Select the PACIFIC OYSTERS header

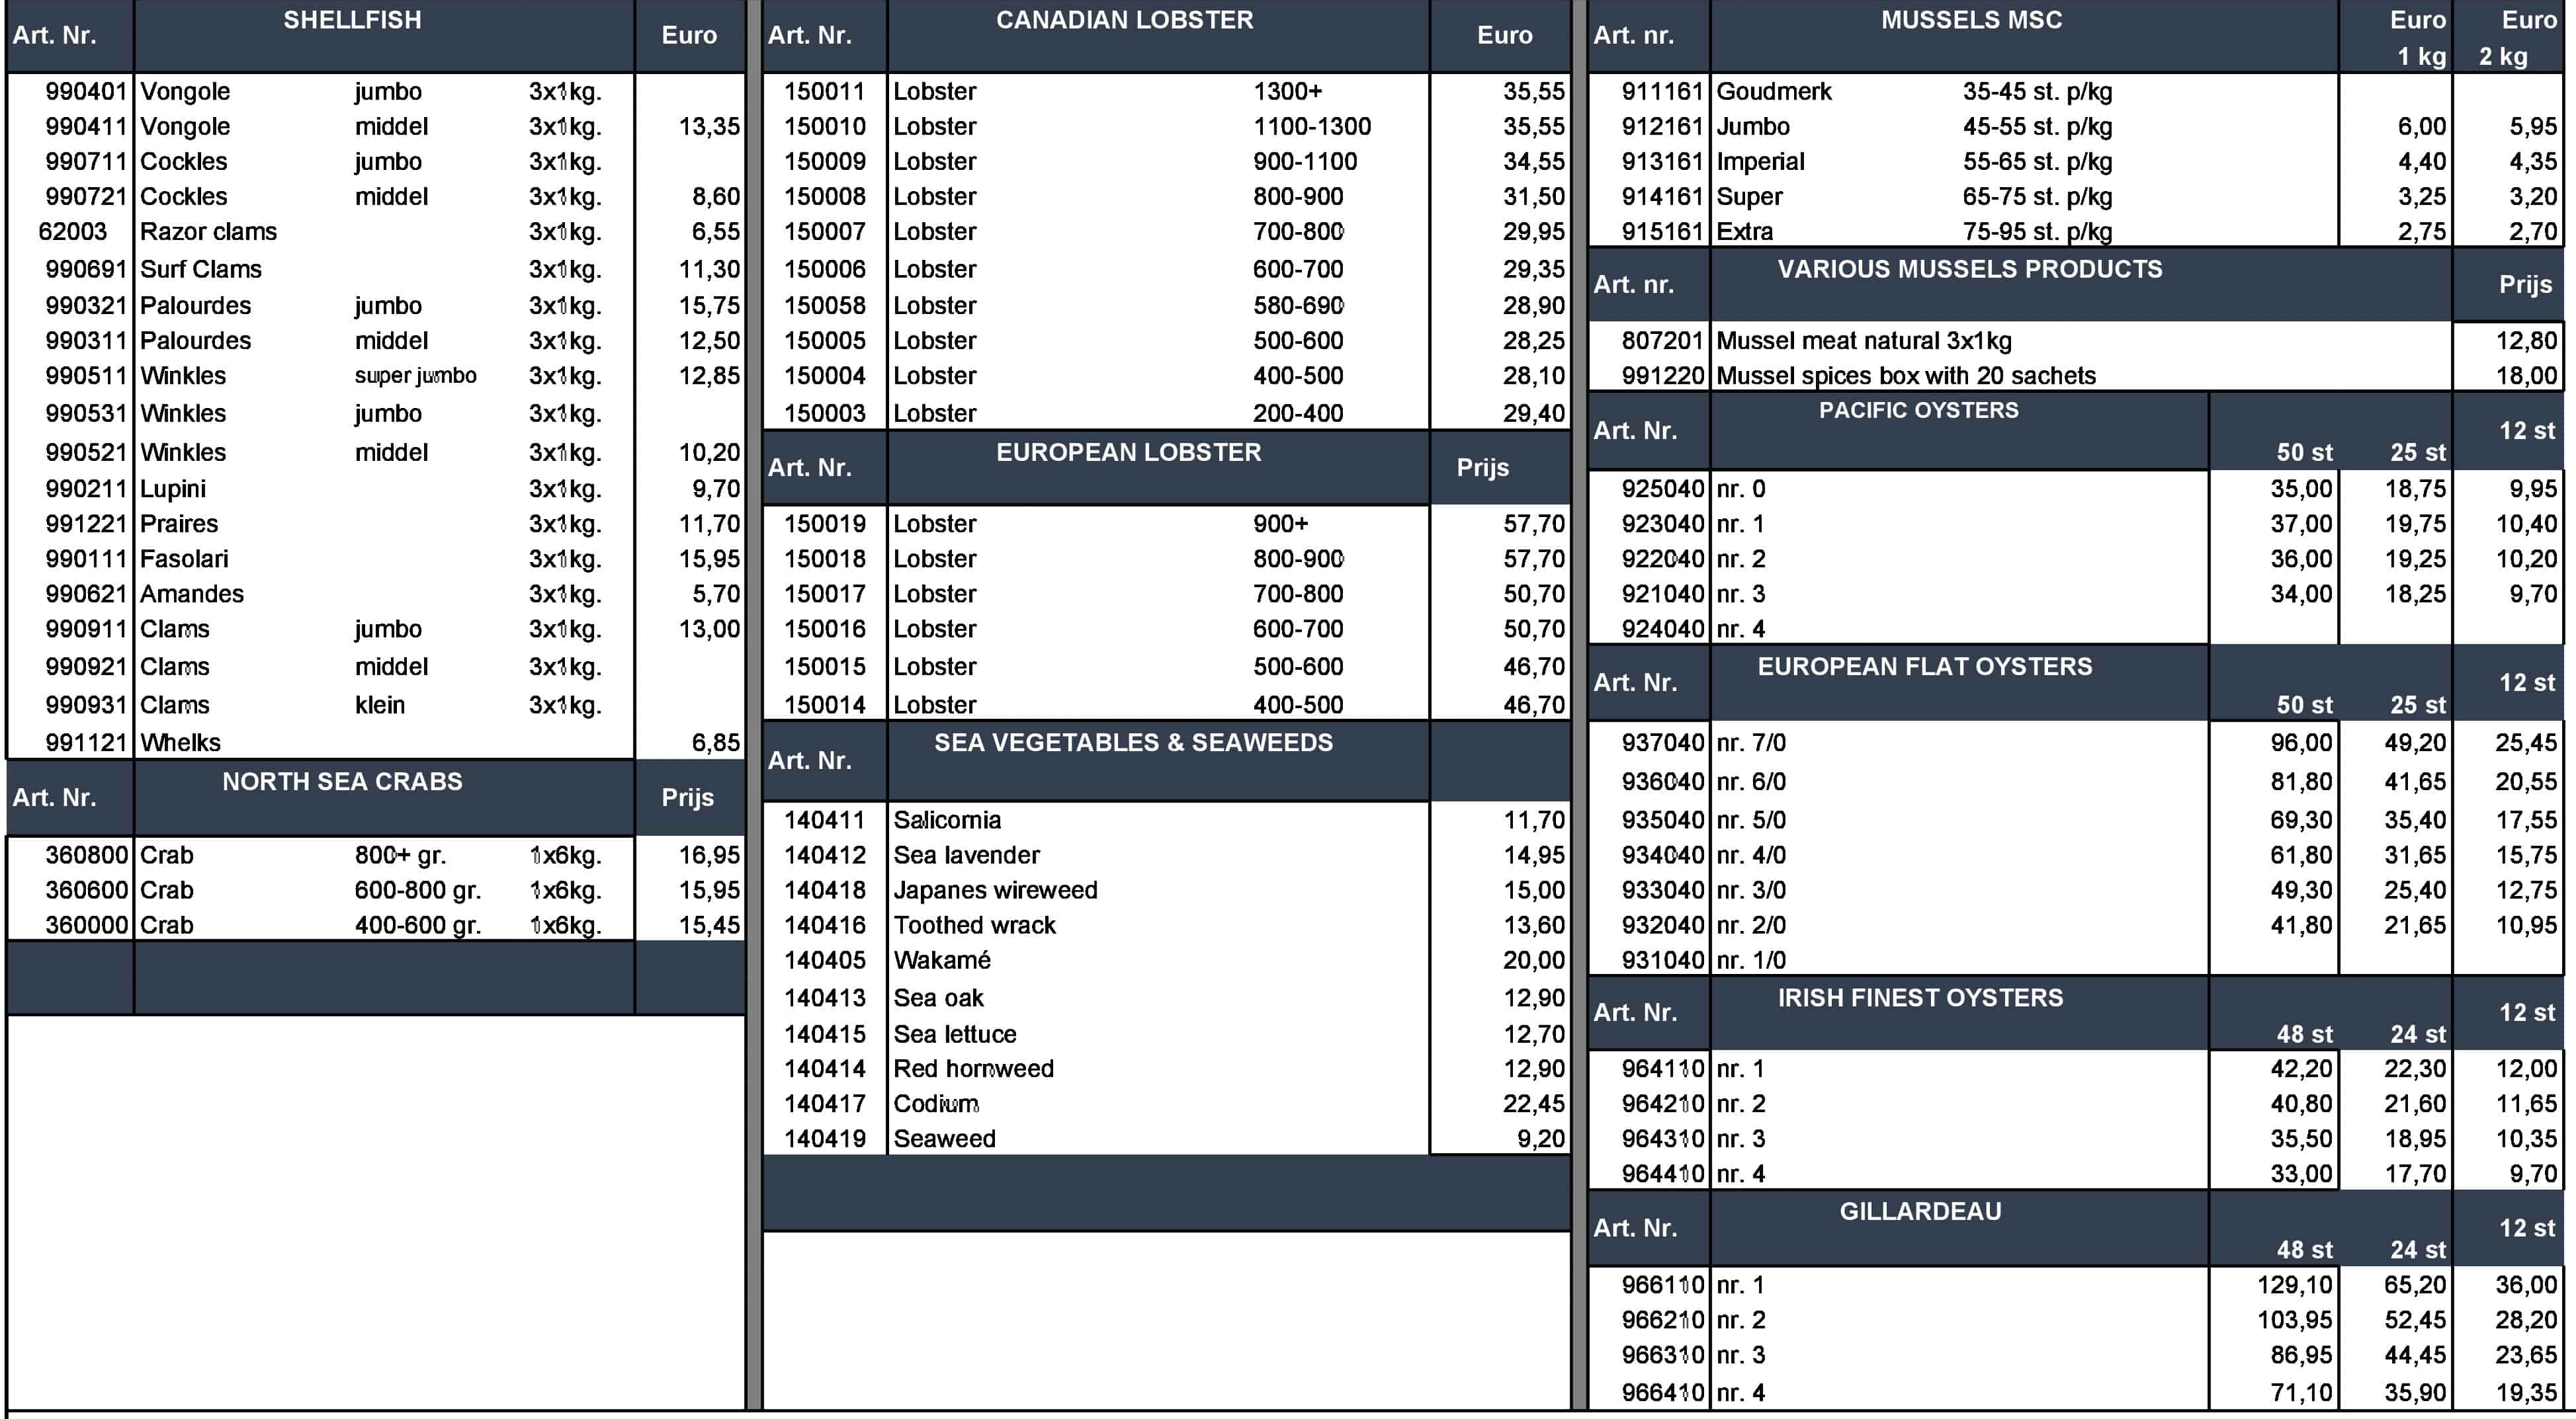[x=1918, y=410]
